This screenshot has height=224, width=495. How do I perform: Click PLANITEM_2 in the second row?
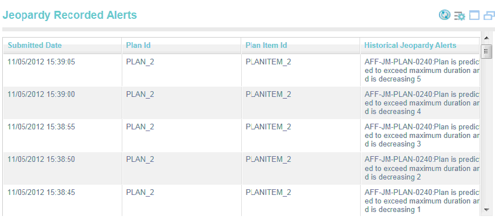pyautogui.click(x=268, y=95)
